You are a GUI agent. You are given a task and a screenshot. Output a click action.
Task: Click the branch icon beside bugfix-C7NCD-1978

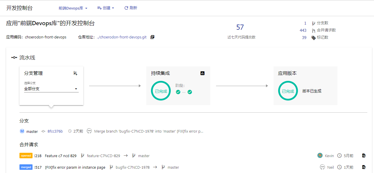click(x=112, y=167)
